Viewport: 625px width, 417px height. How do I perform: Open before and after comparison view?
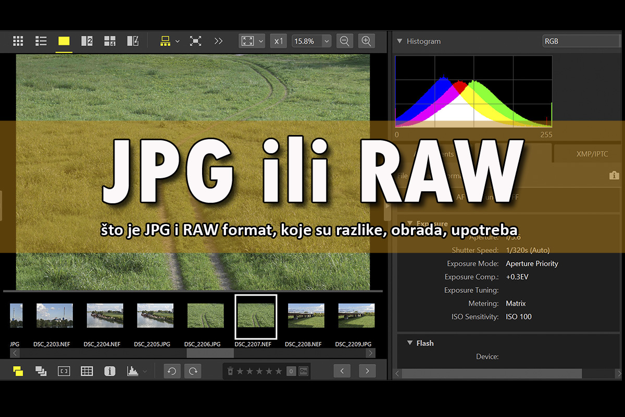[133, 41]
